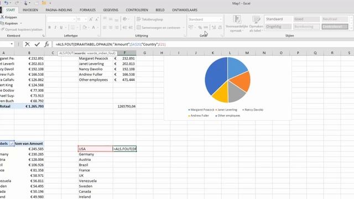The width and height of the screenshot is (354, 199).
Task: Expand the Lettertype dialog launcher
Action: point(98,35)
